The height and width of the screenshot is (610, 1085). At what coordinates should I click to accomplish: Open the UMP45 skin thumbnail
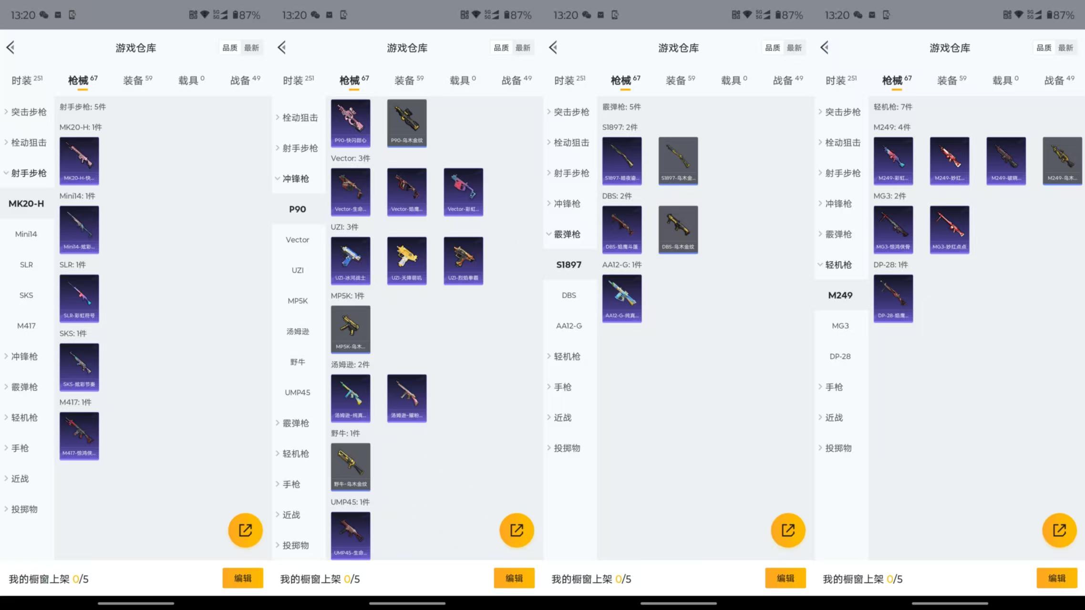tap(351, 535)
